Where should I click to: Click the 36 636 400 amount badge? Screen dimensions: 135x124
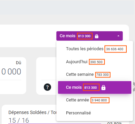[115, 49]
